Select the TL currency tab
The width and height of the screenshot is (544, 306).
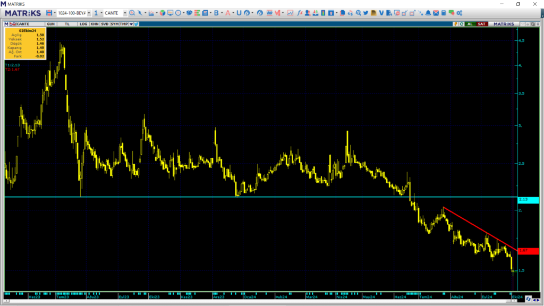click(67, 24)
